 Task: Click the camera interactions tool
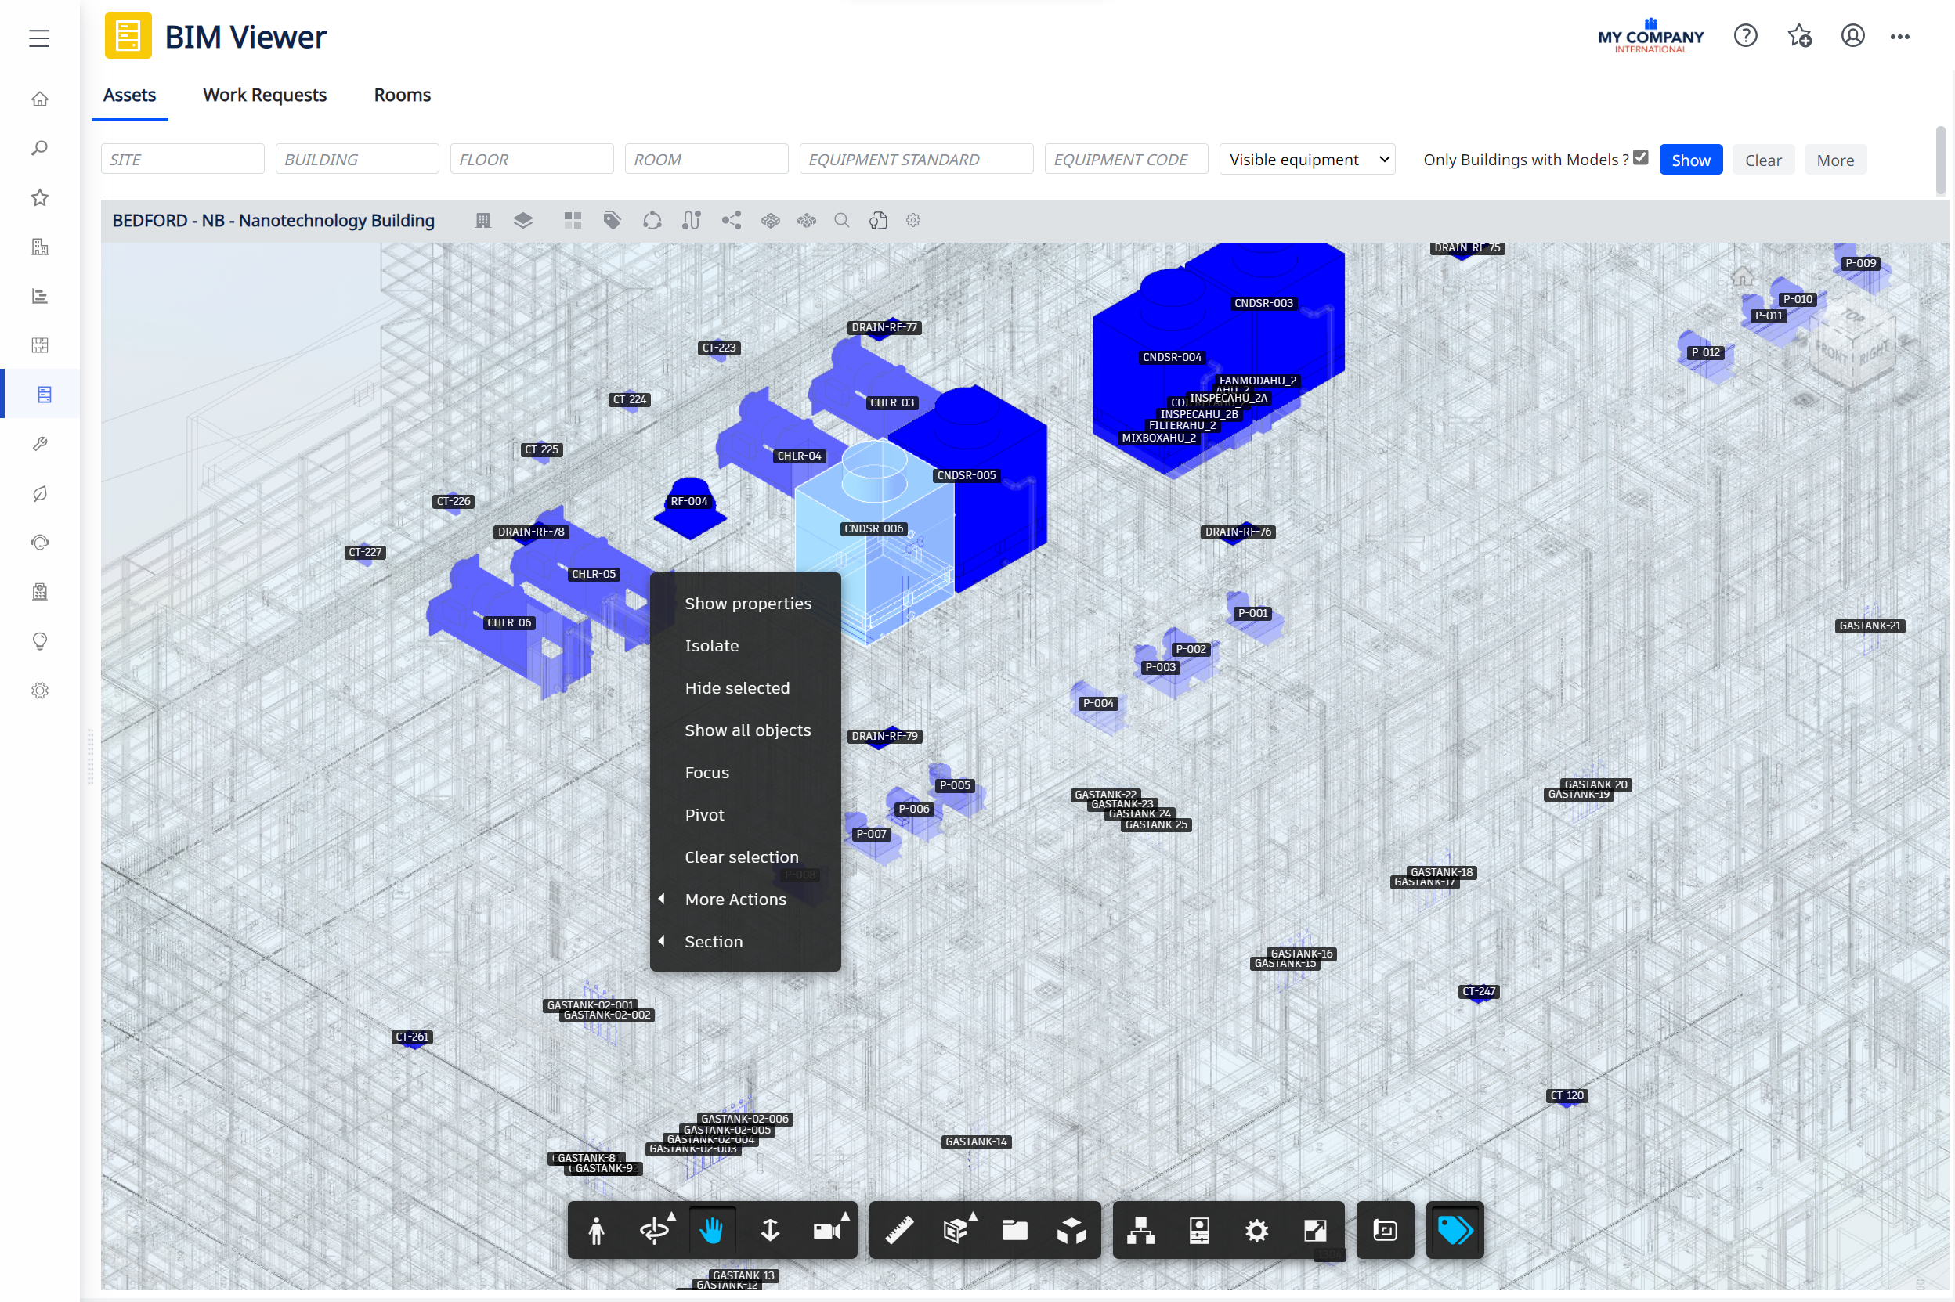point(827,1230)
